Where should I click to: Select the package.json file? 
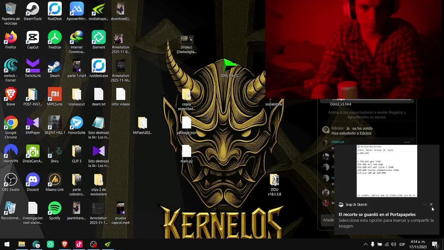click(187, 125)
